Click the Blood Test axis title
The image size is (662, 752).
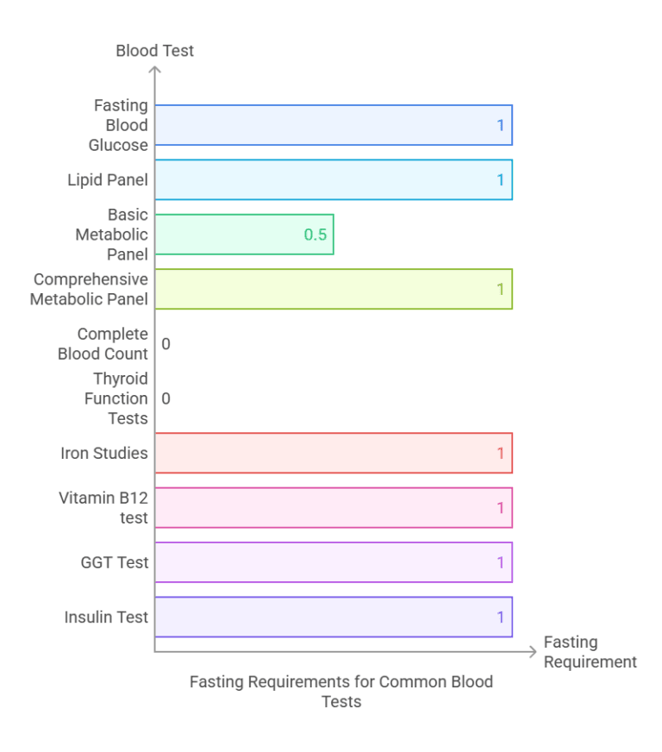[x=155, y=51]
